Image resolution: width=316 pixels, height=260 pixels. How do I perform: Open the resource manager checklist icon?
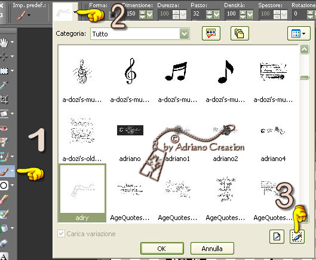click(x=211, y=33)
